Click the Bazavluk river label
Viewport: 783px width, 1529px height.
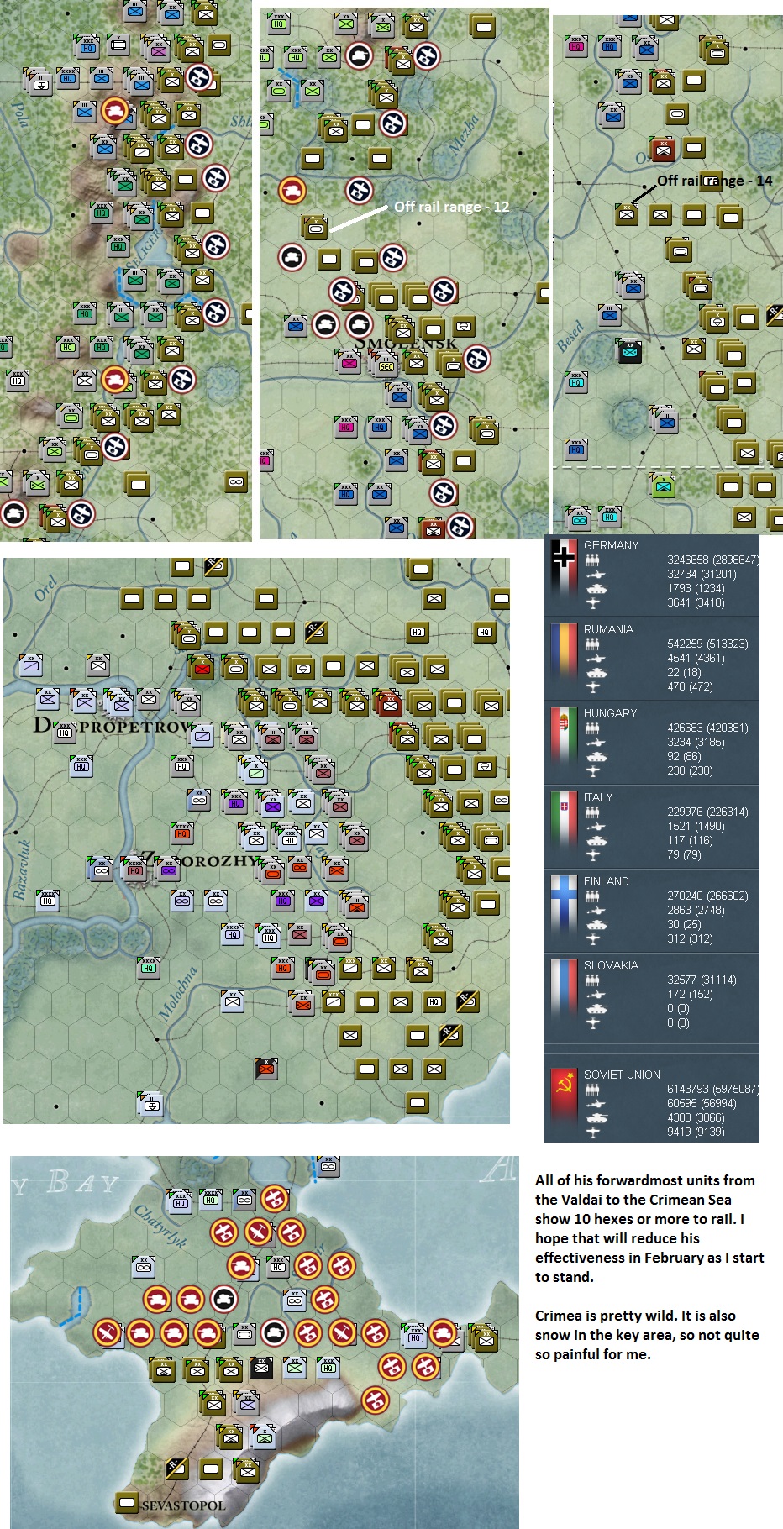pos(23,870)
